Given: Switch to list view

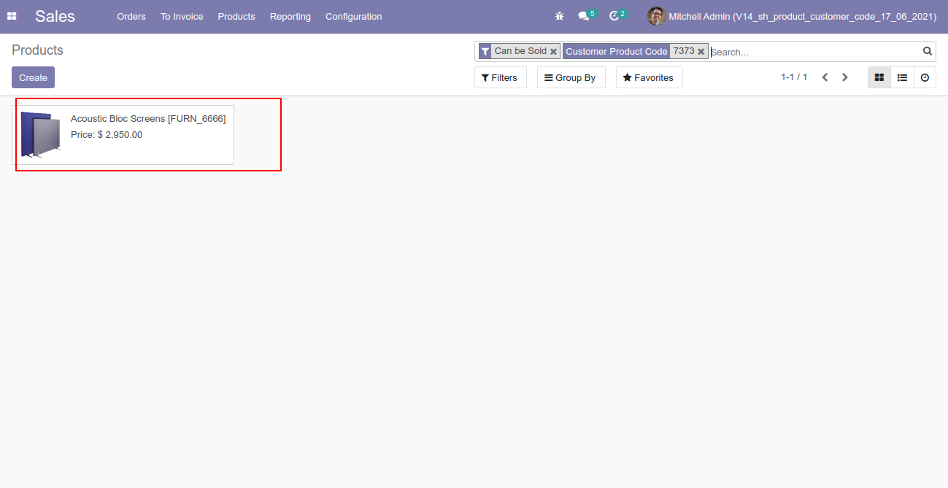Looking at the screenshot, I should pyautogui.click(x=902, y=77).
